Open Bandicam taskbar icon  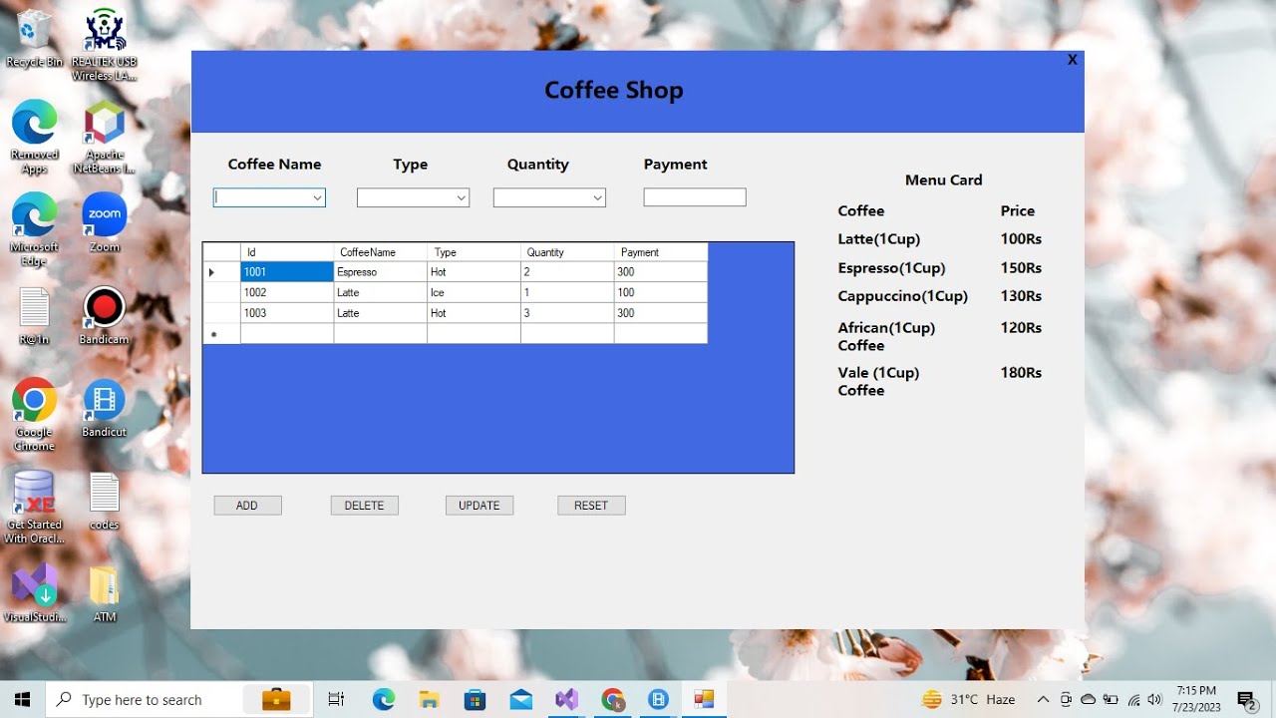658,699
